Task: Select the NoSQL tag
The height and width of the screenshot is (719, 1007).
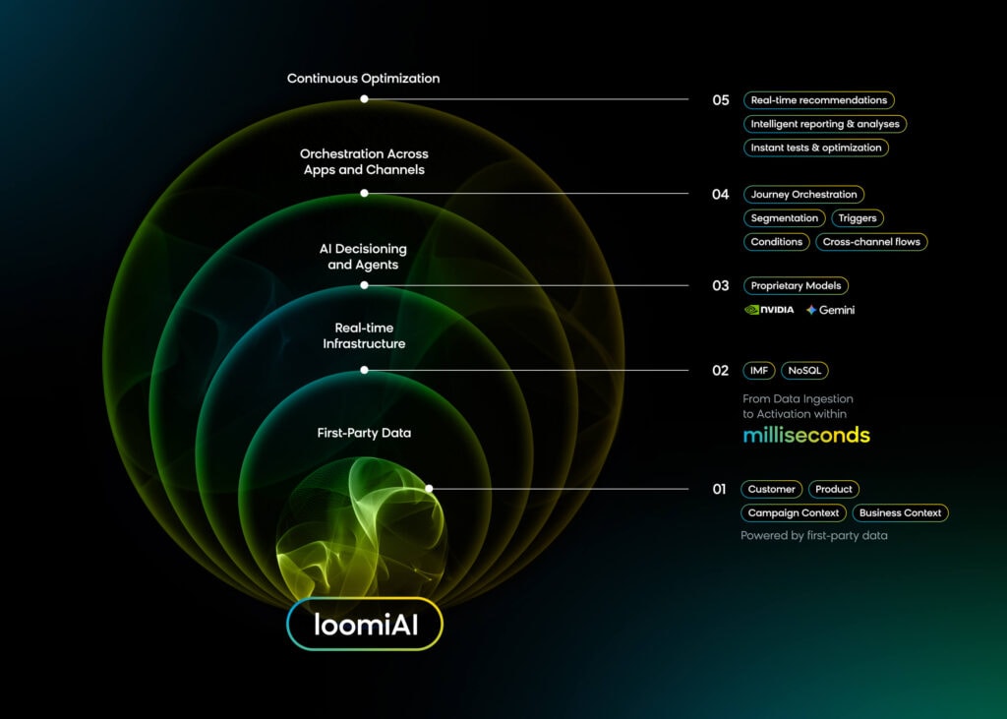Action: 804,371
